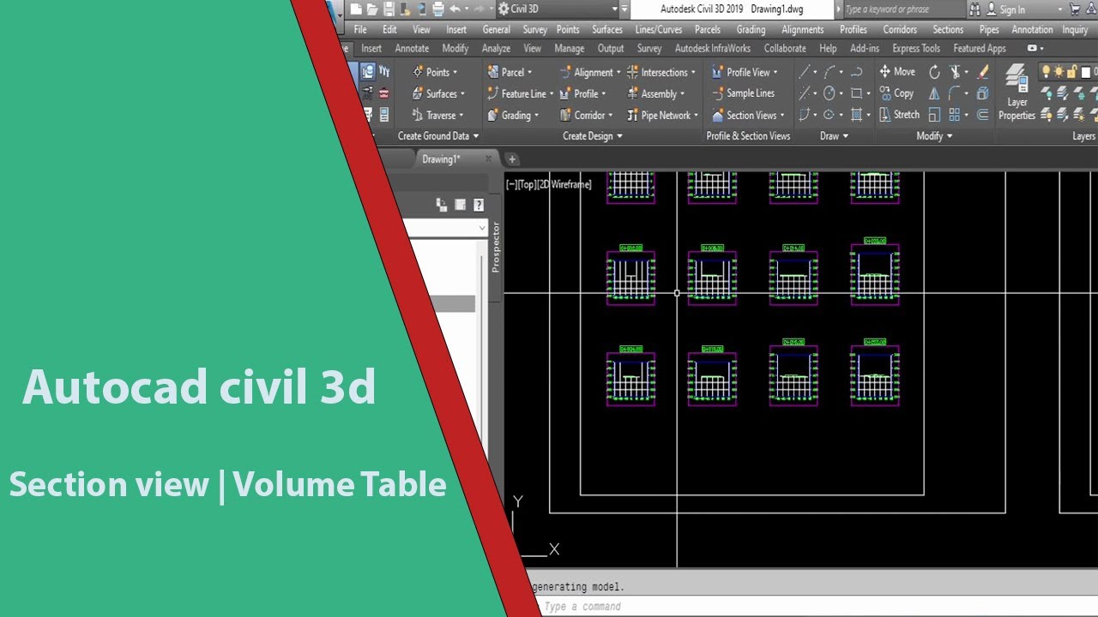
Task: Select the Scale tool icon beside Stretch
Action: pyautogui.click(x=935, y=114)
